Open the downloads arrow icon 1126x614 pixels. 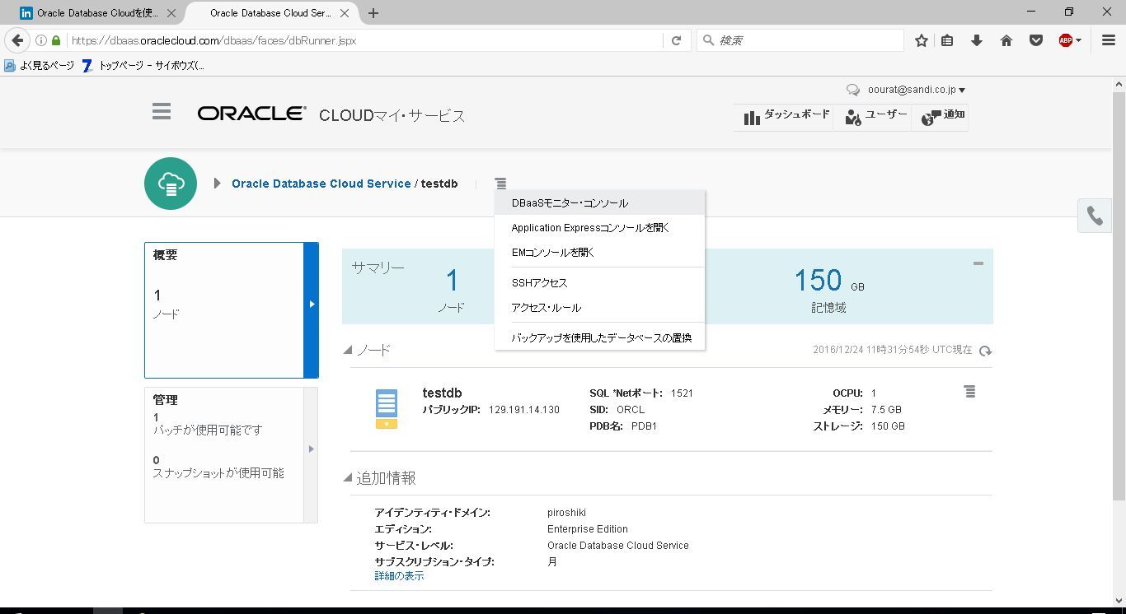tap(977, 40)
